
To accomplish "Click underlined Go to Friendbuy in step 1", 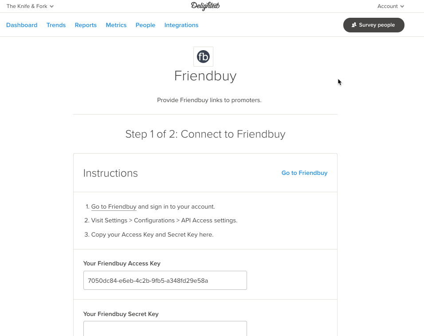I will point(114,207).
